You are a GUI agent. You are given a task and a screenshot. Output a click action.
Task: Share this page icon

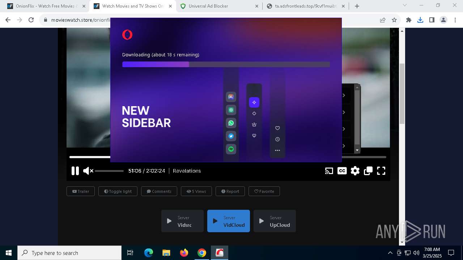383,20
